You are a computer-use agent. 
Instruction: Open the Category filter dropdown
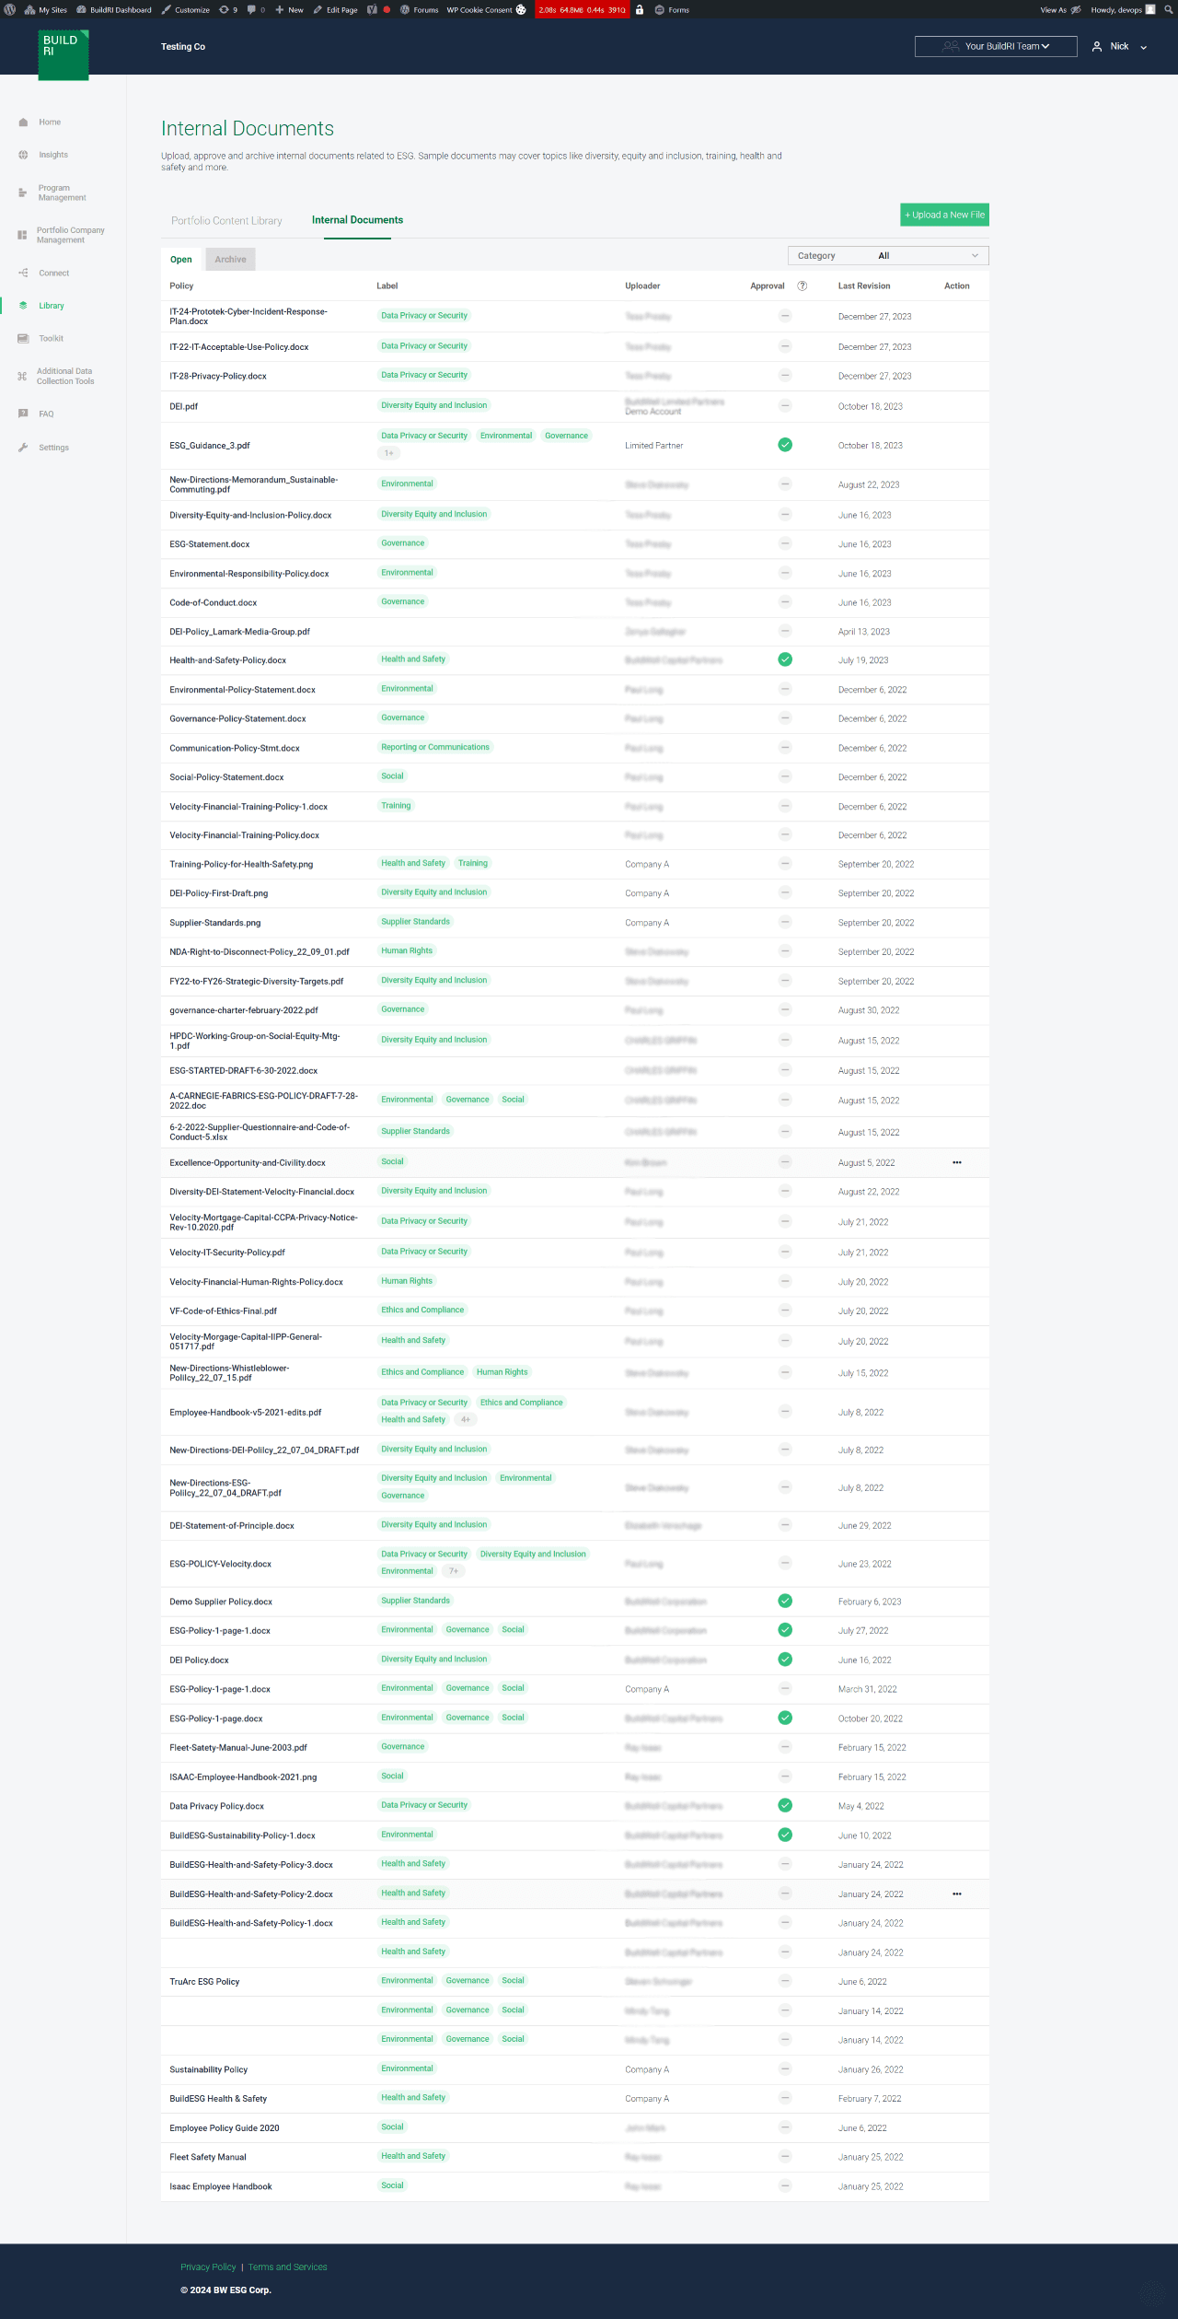pos(888,256)
